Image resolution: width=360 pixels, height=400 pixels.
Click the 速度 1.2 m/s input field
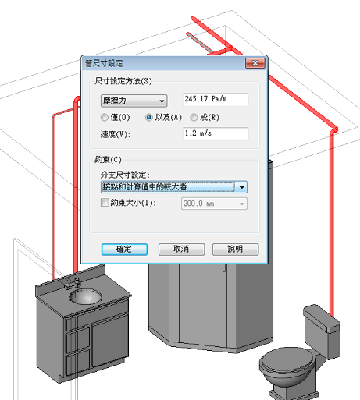pyautogui.click(x=216, y=133)
